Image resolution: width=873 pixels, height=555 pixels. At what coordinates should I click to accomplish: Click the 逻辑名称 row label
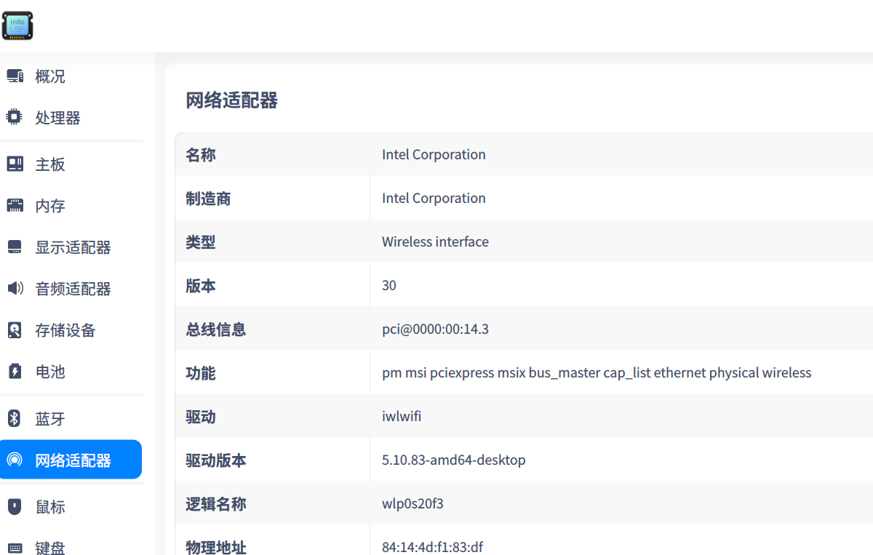tap(215, 503)
